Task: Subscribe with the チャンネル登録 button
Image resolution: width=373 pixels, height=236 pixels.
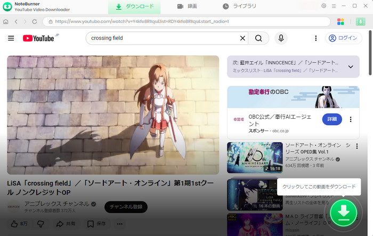Action: pyautogui.click(x=126, y=207)
